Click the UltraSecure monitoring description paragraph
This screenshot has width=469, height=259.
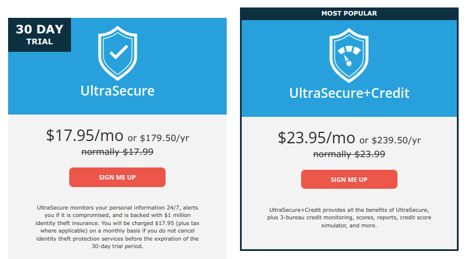point(117,227)
